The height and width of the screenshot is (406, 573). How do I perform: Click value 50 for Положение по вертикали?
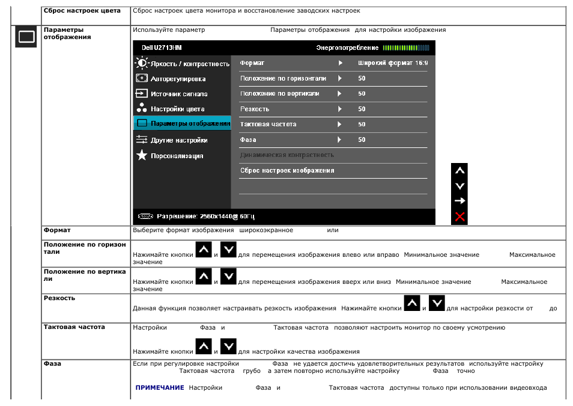coord(362,94)
